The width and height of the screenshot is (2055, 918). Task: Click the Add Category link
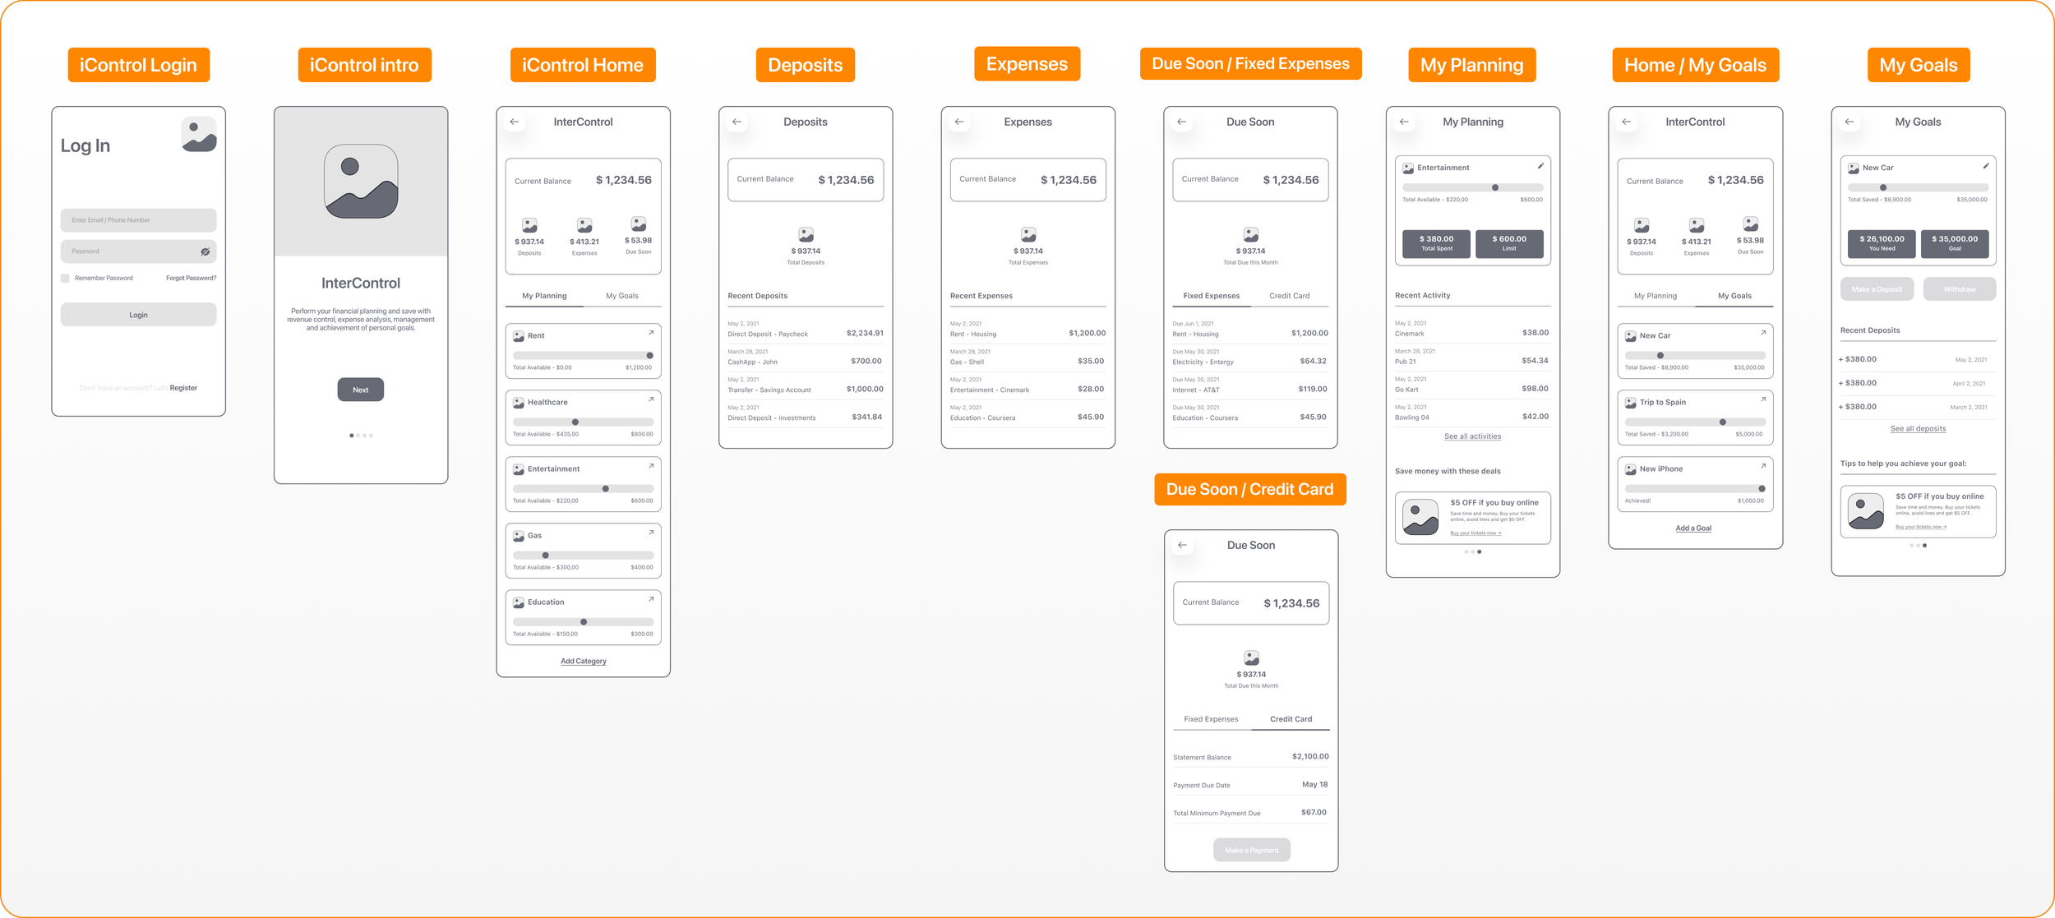click(584, 661)
